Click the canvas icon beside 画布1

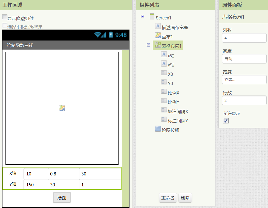(158, 35)
